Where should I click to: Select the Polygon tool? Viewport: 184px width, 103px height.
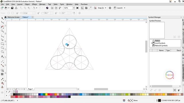click(2, 51)
